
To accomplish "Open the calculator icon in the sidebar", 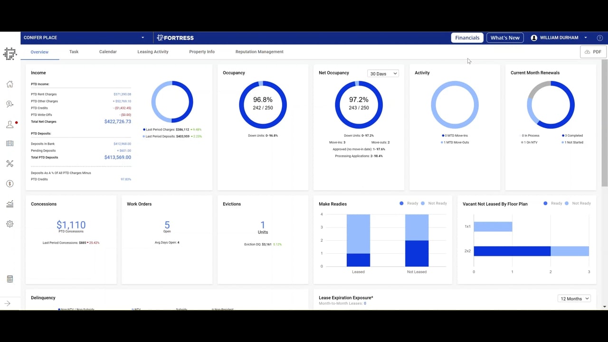I will click(x=9, y=279).
